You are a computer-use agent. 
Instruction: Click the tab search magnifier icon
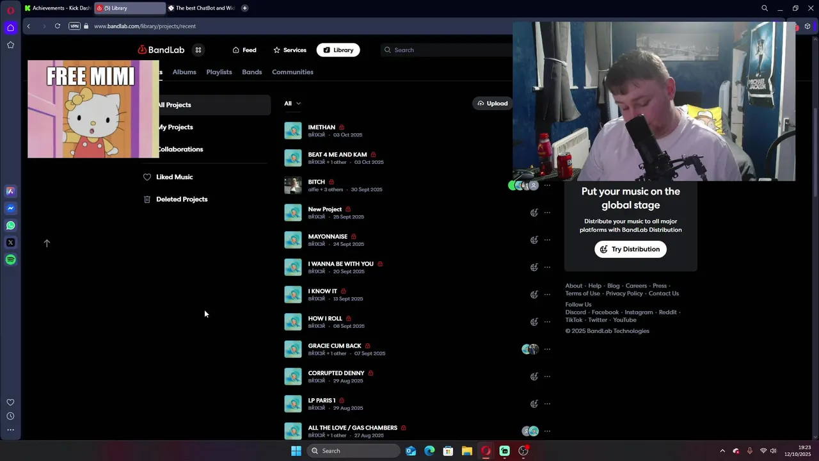tap(765, 8)
